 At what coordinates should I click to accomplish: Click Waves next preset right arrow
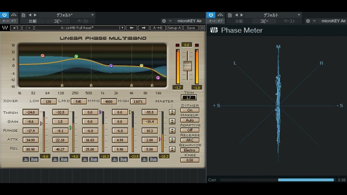144,28
